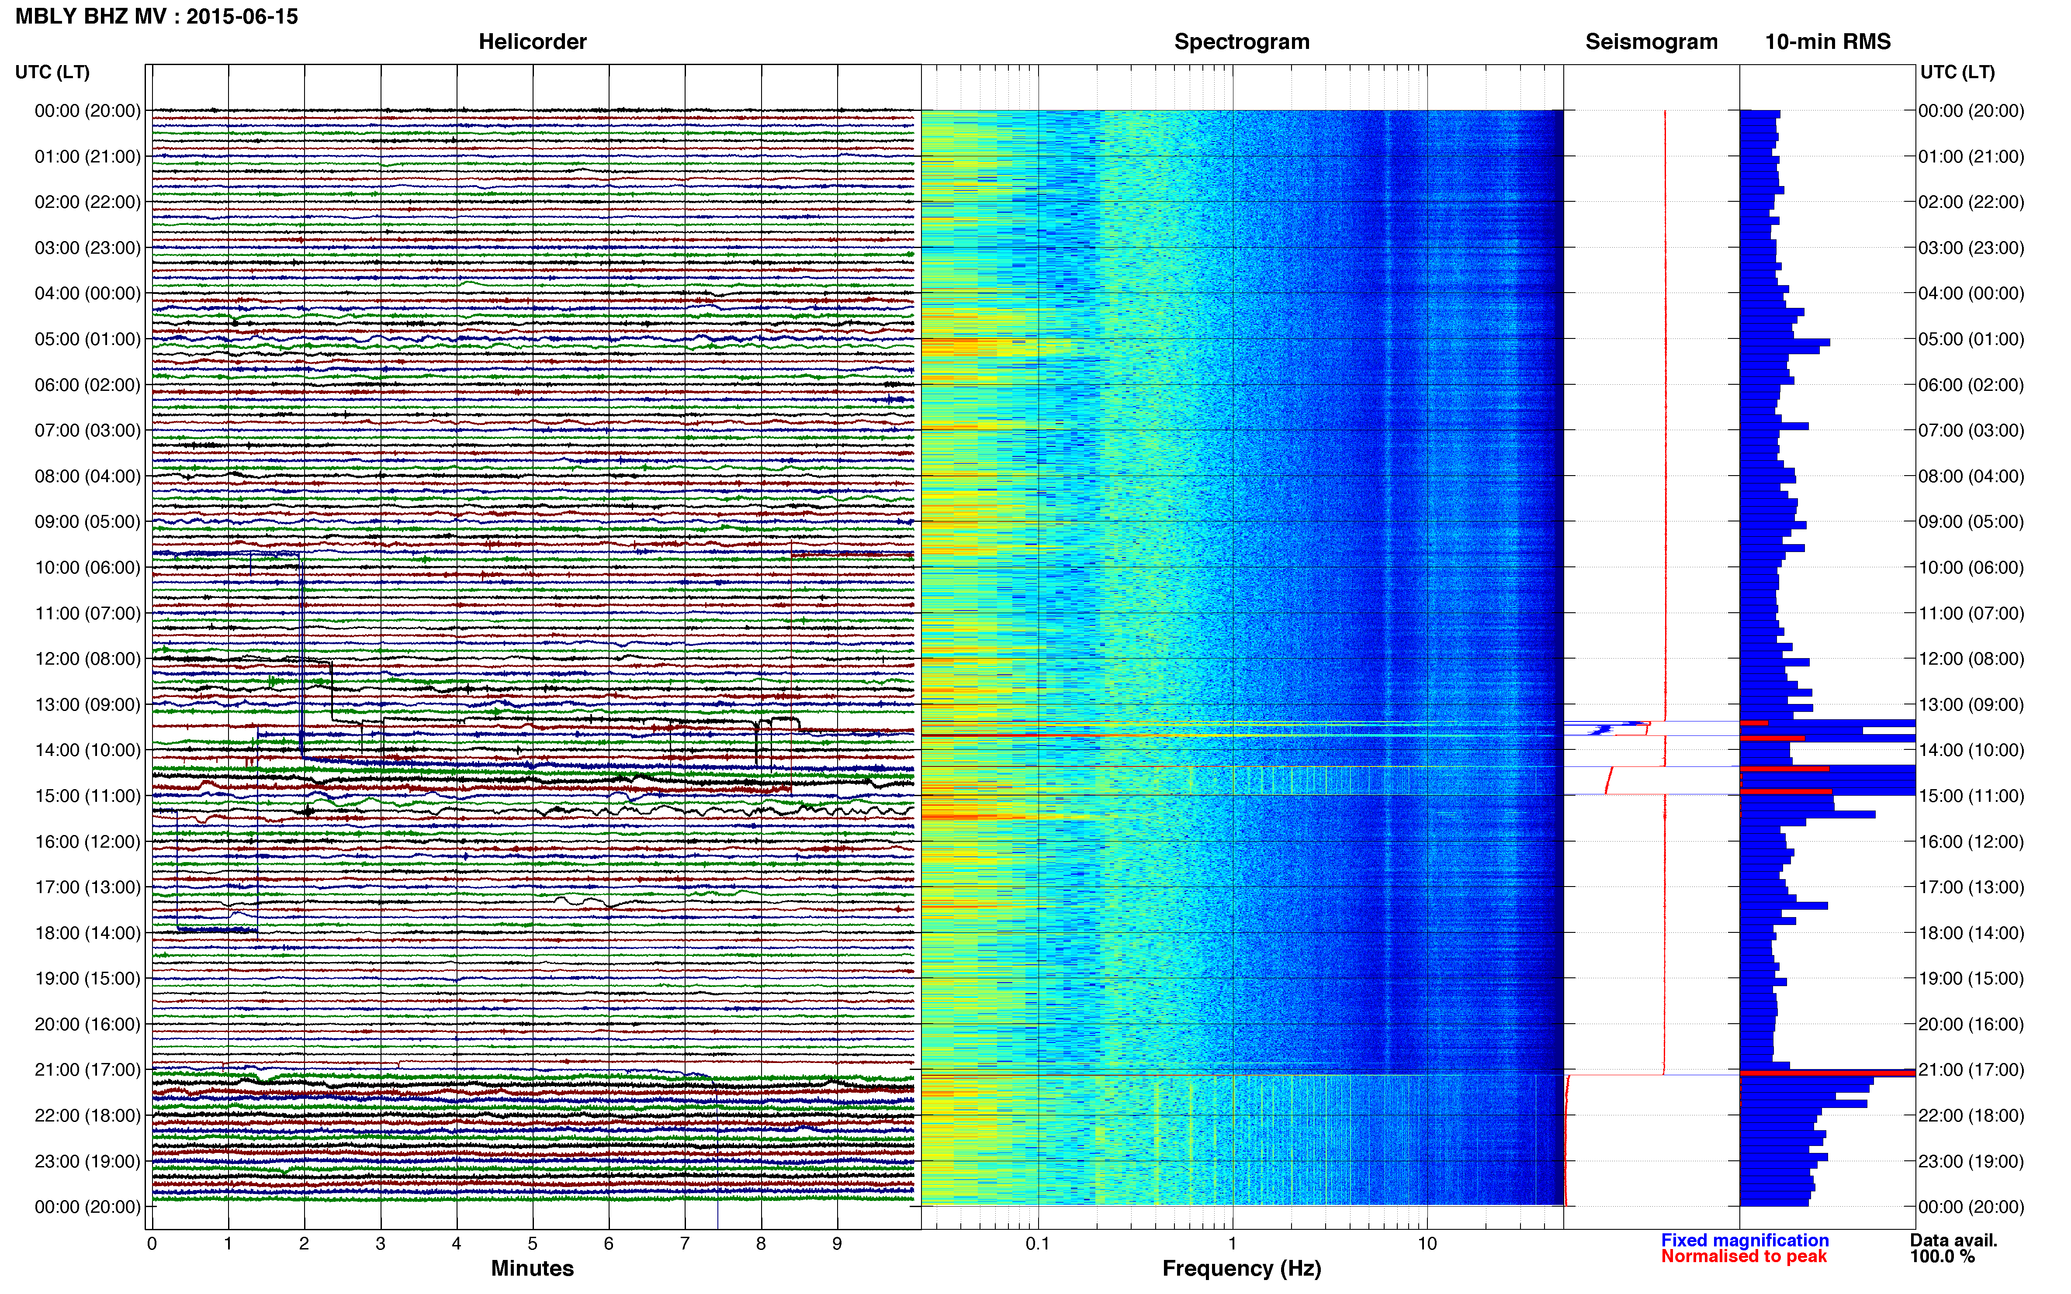2071x1294 pixels.
Task: Click left axis label "04:00 (00:00)"
Action: tap(87, 293)
